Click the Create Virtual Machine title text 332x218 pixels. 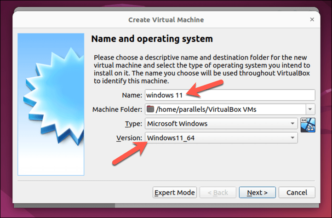click(x=166, y=20)
